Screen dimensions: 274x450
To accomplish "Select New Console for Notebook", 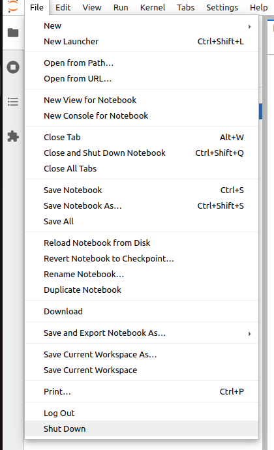I will point(142,115).
